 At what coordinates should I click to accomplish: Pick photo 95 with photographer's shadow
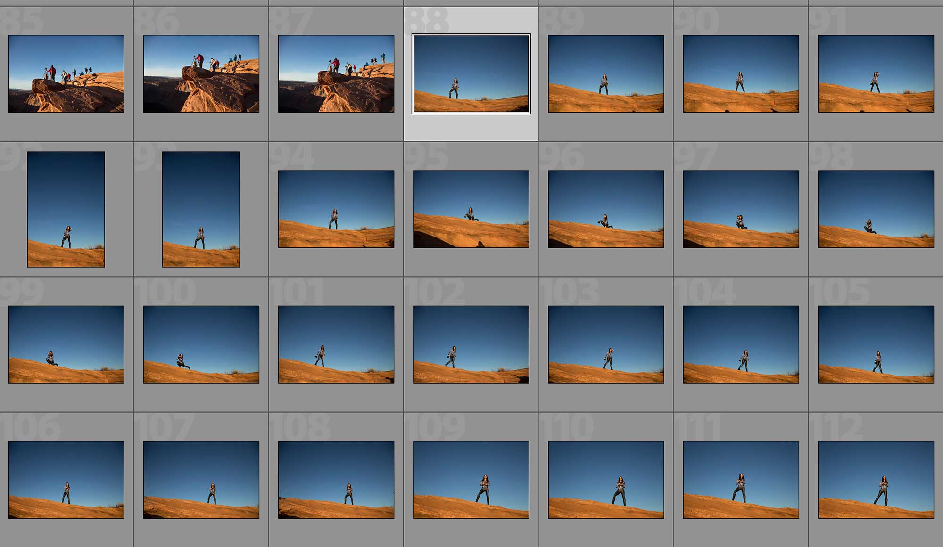tap(471, 209)
